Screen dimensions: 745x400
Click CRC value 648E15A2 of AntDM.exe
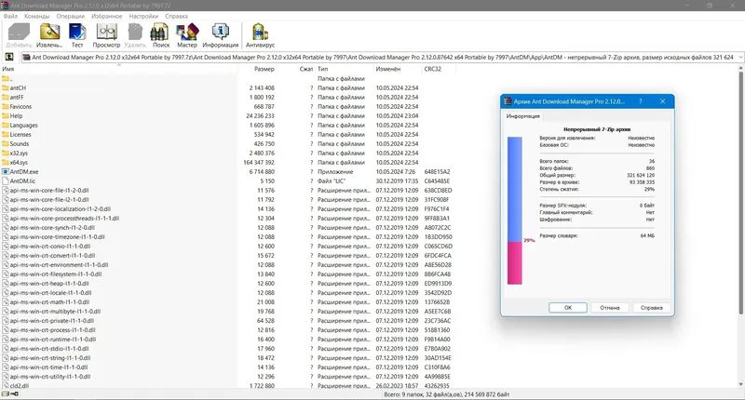(437, 172)
